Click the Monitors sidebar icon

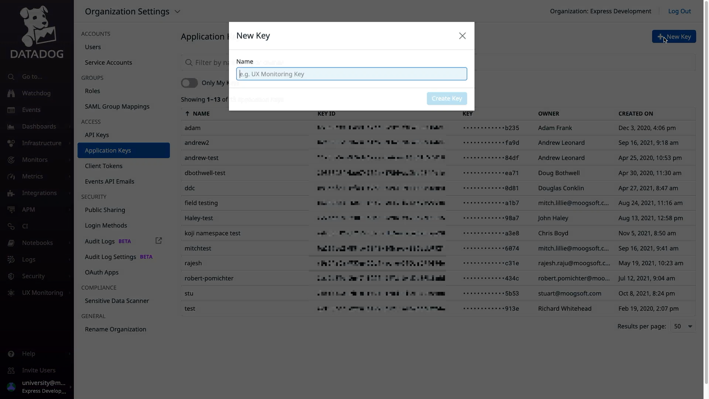coord(11,160)
